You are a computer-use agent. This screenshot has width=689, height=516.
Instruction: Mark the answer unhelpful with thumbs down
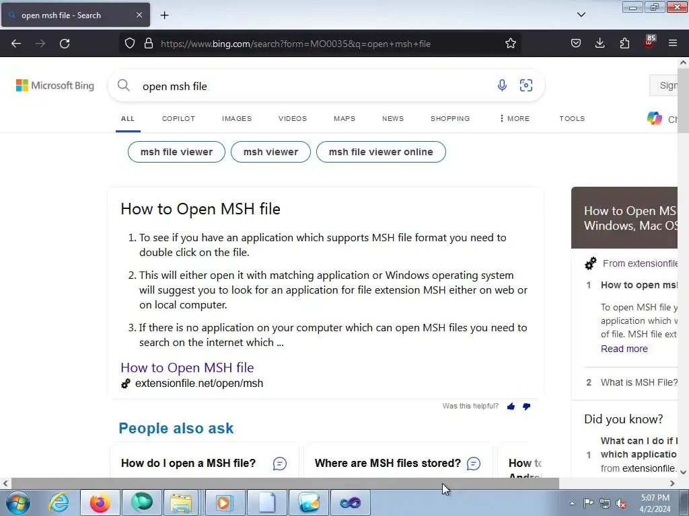point(526,406)
